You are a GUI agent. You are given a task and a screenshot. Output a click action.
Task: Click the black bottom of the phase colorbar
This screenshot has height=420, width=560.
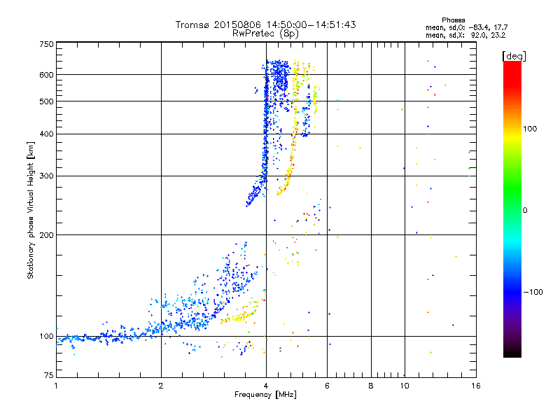click(x=512, y=352)
